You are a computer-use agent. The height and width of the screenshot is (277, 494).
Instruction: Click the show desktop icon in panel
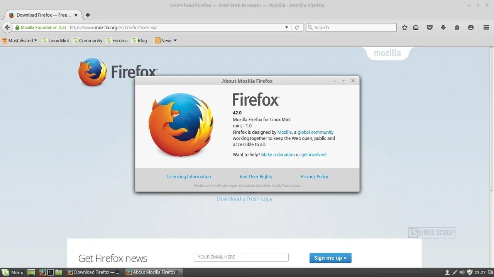coord(31,272)
